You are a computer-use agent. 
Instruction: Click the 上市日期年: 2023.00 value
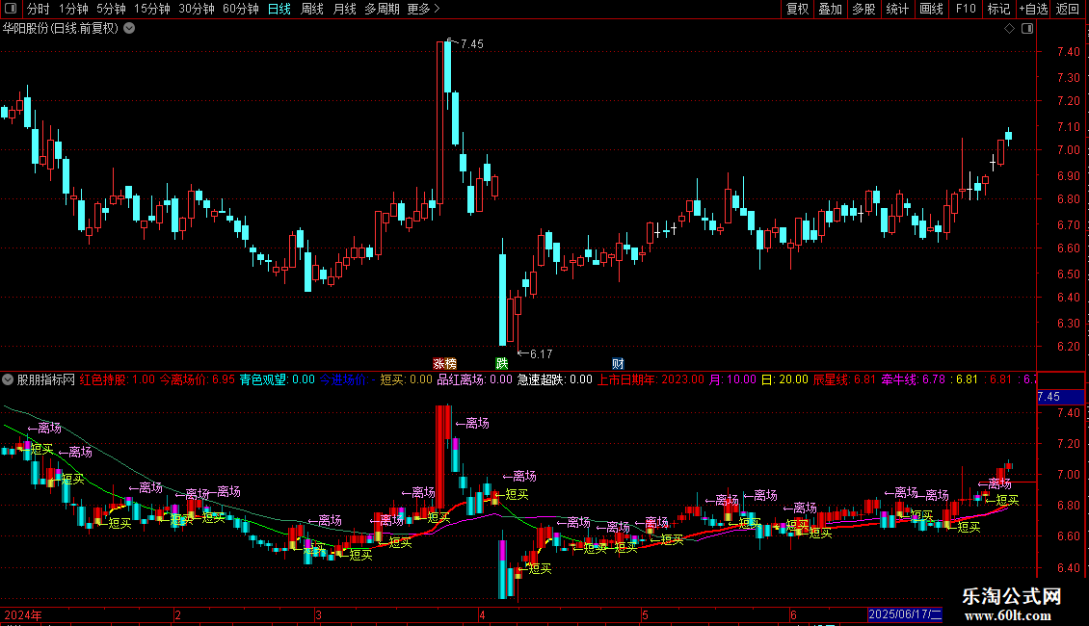[651, 379]
